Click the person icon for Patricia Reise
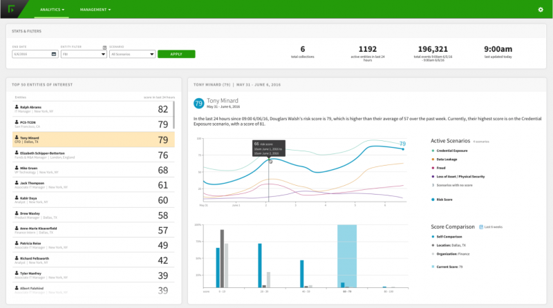The image size is (553, 308). point(17,243)
